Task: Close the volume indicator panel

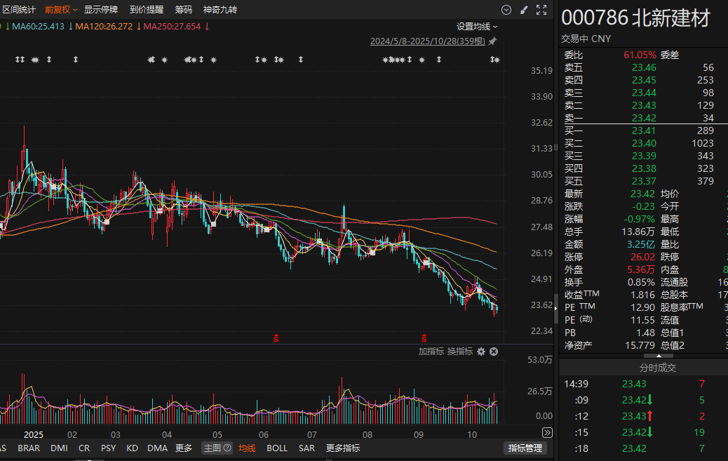Action: pyautogui.click(x=494, y=352)
